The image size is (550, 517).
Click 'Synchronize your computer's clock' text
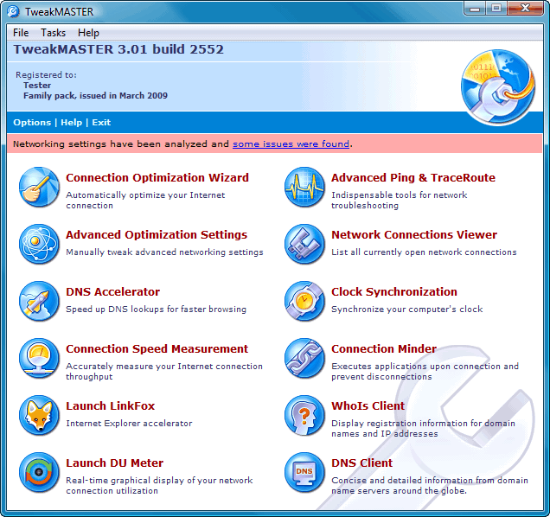coord(407,310)
